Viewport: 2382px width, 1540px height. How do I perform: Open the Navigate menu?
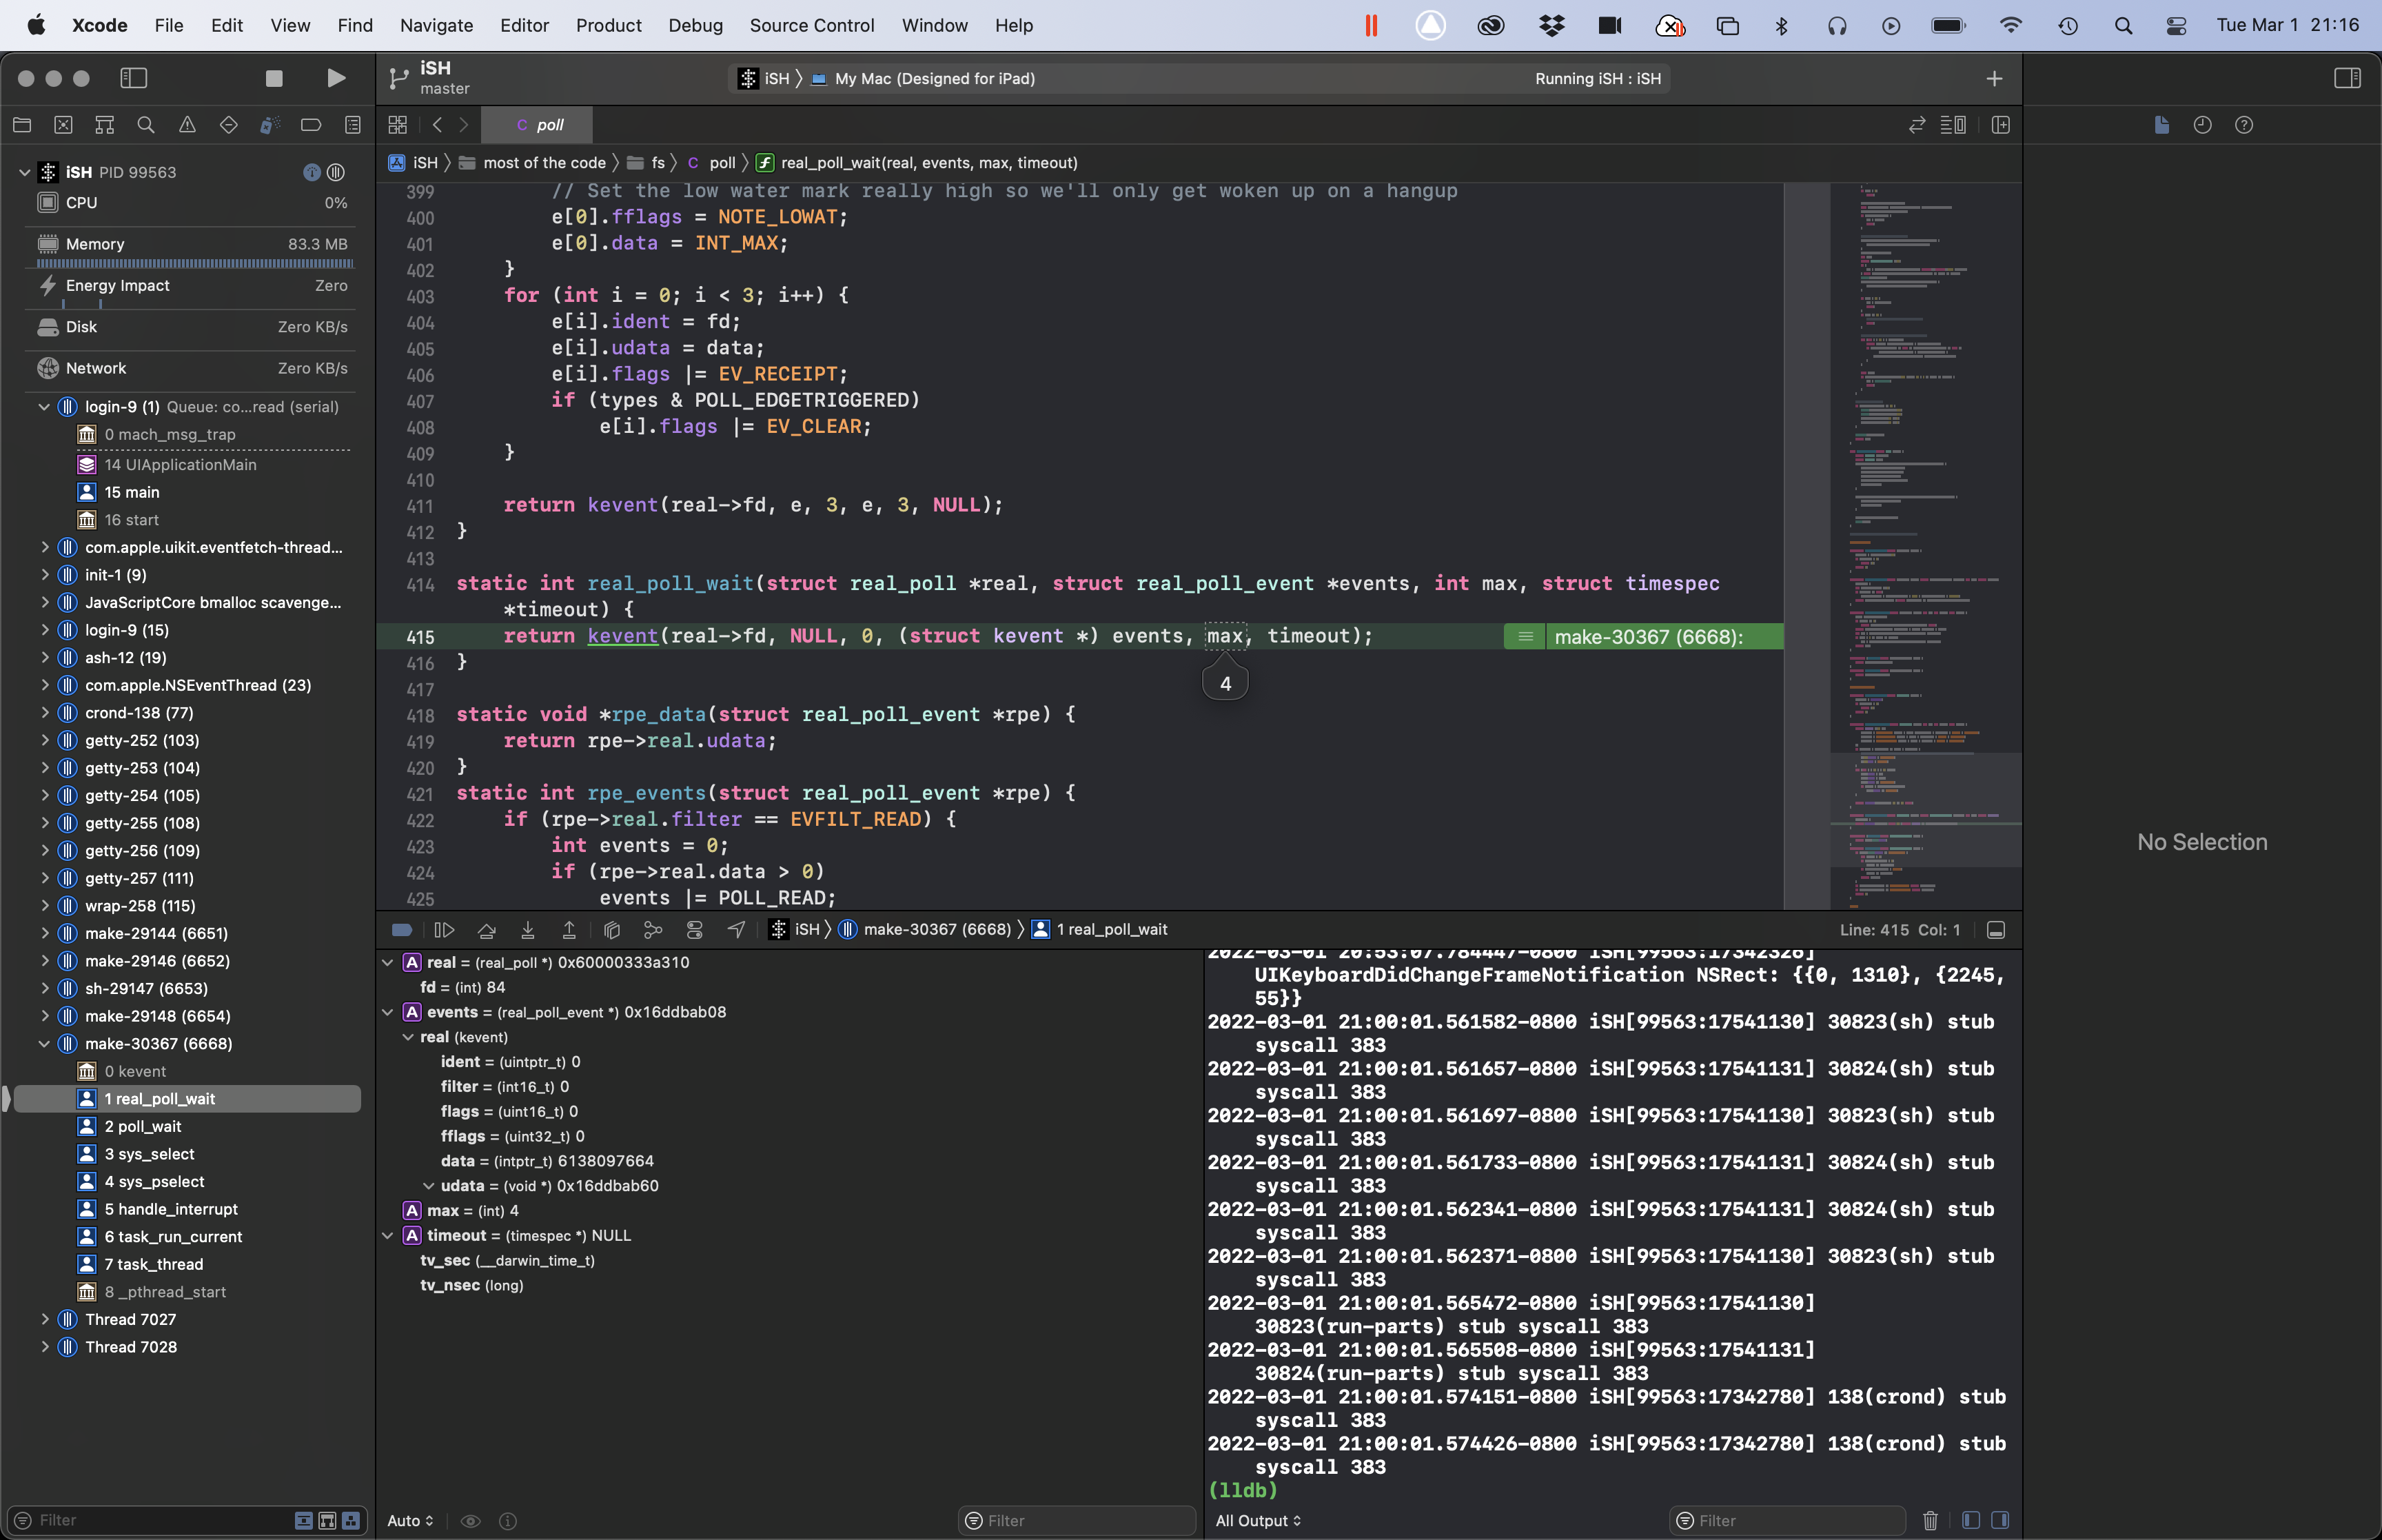tap(437, 25)
